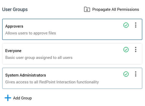The width and height of the screenshot is (145, 106).
Task: Select the Everyone group card
Action: [x=72, y=54]
